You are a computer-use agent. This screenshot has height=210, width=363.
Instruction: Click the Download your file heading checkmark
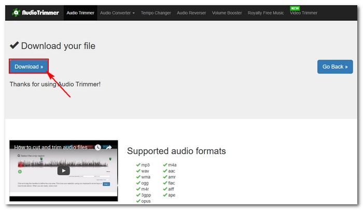tap(14, 46)
